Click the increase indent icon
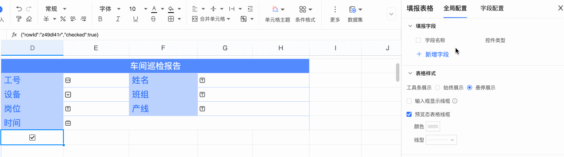This screenshot has width=564, height=157. click(x=250, y=9)
